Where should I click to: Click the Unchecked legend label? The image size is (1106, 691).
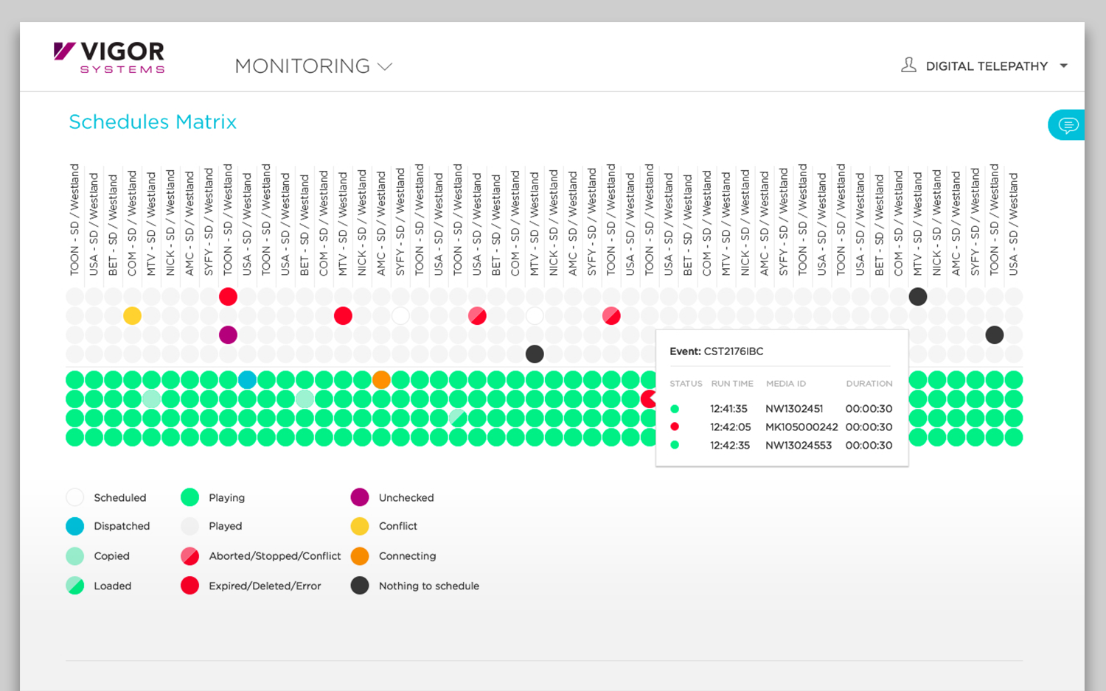pyautogui.click(x=406, y=498)
